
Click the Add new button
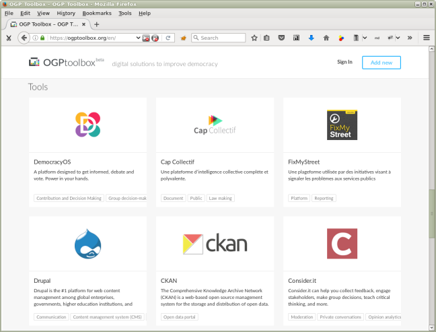381,63
